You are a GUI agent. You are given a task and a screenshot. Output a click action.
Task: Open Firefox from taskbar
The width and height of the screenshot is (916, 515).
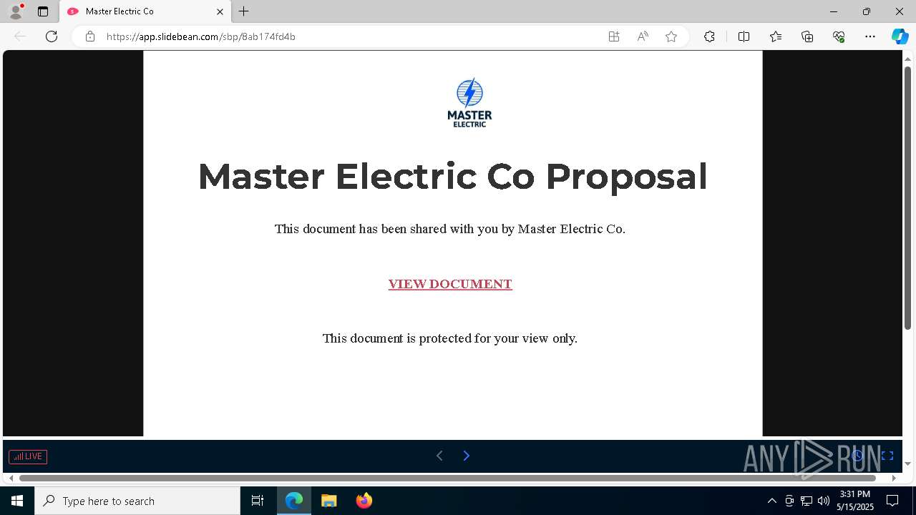coord(364,501)
